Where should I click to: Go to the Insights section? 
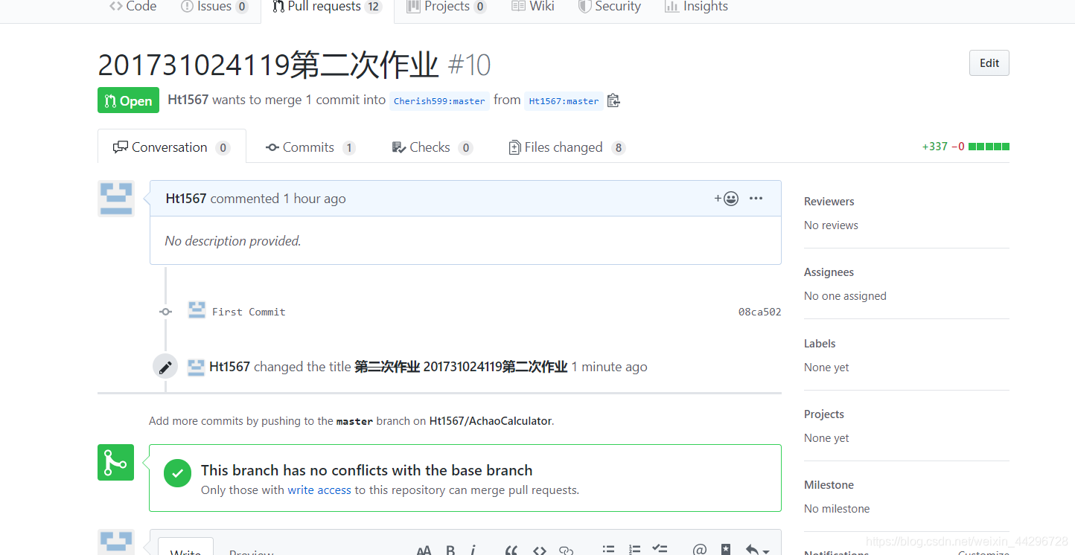[695, 7]
